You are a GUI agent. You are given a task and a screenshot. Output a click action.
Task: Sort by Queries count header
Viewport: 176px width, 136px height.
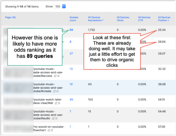point(74,19)
